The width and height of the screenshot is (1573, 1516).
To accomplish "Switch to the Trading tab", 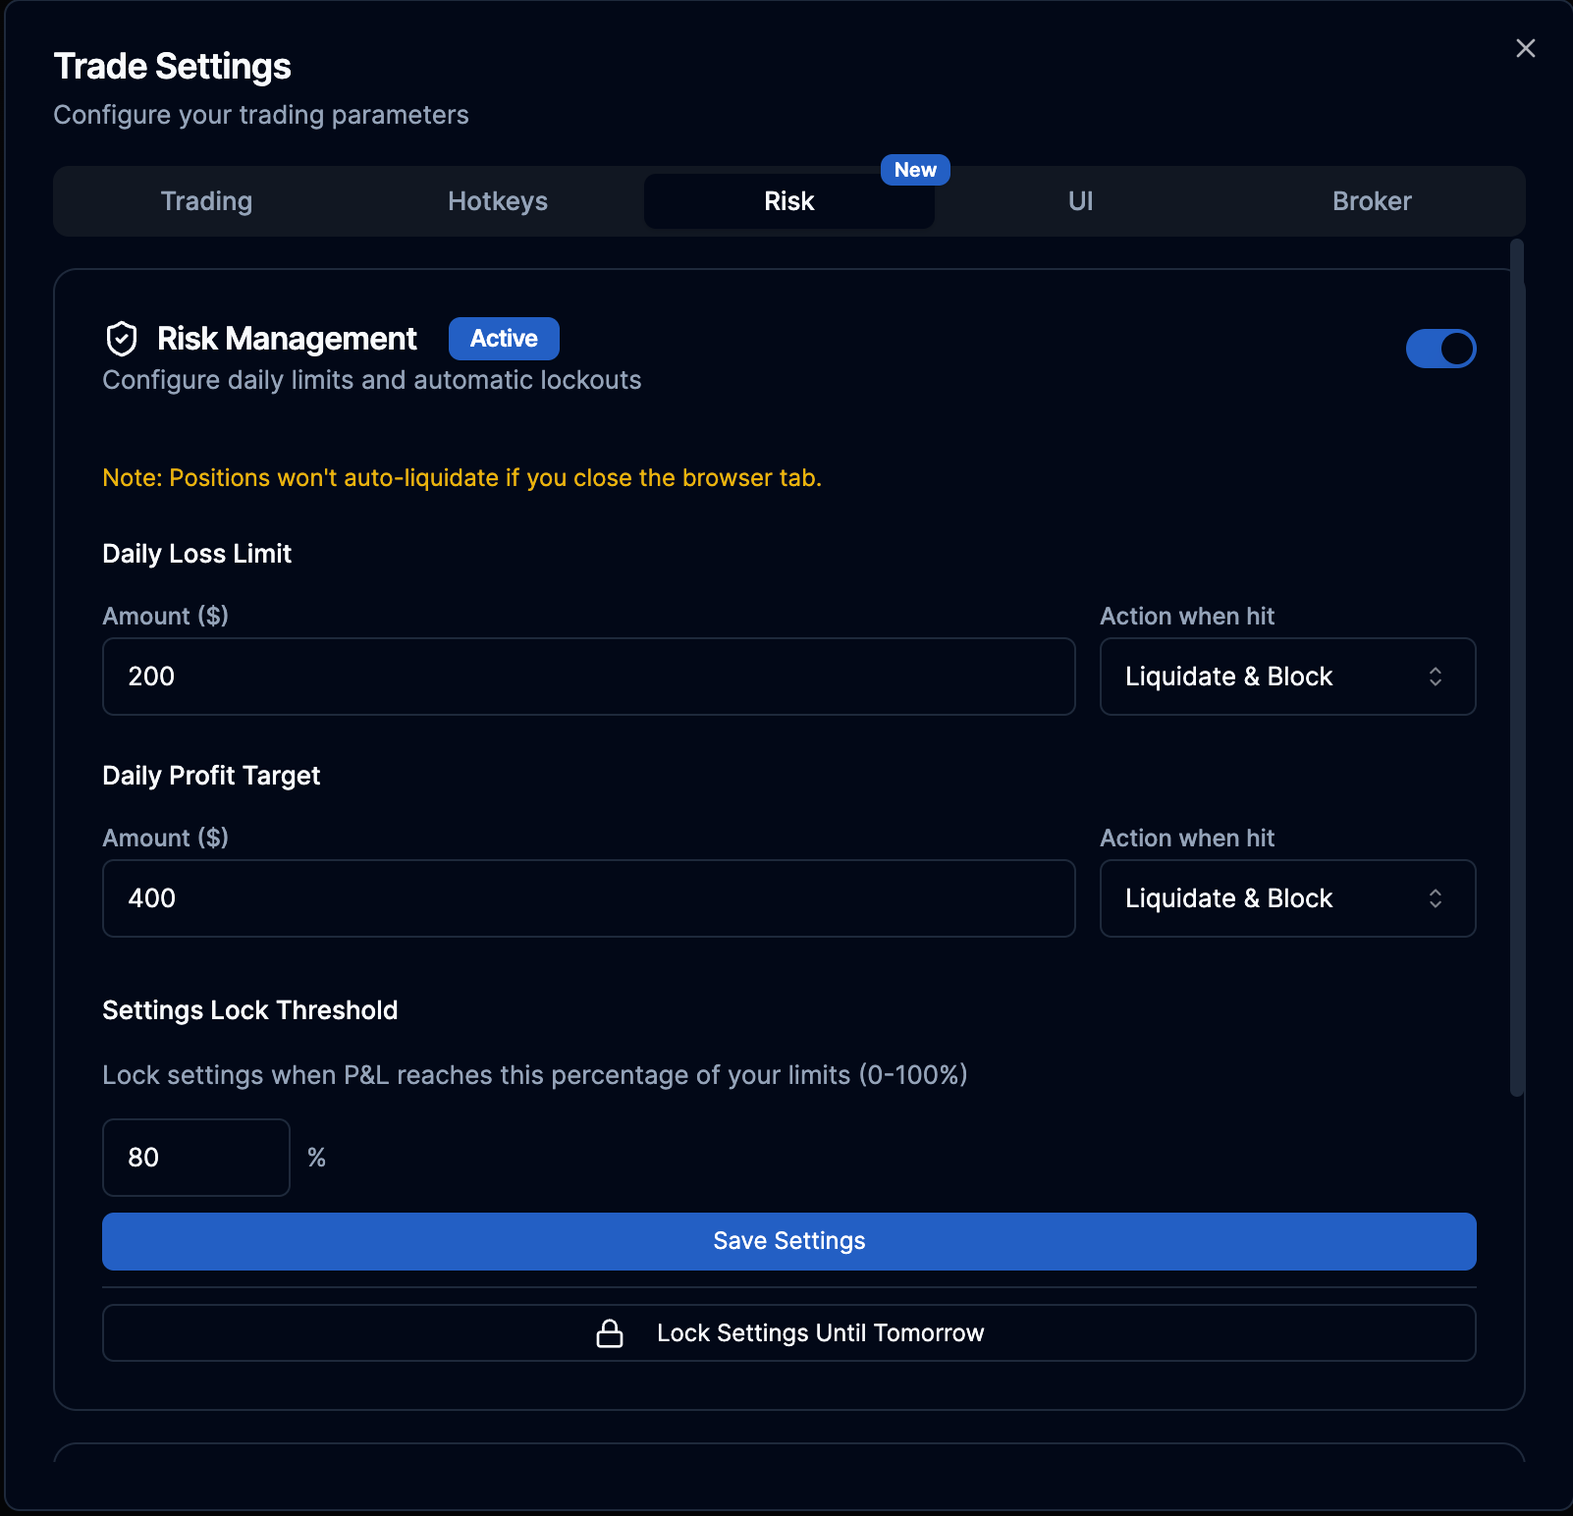I will coord(206,201).
